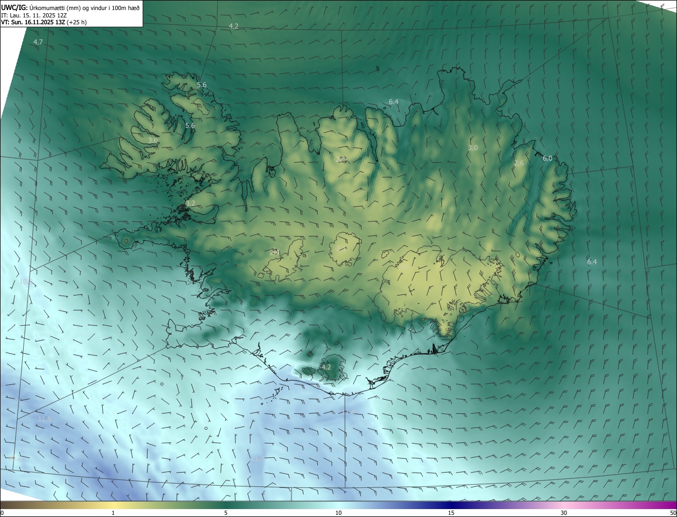This screenshot has width=677, height=517.
Task: Click the colorbar tick label 10
Action: [x=338, y=513]
